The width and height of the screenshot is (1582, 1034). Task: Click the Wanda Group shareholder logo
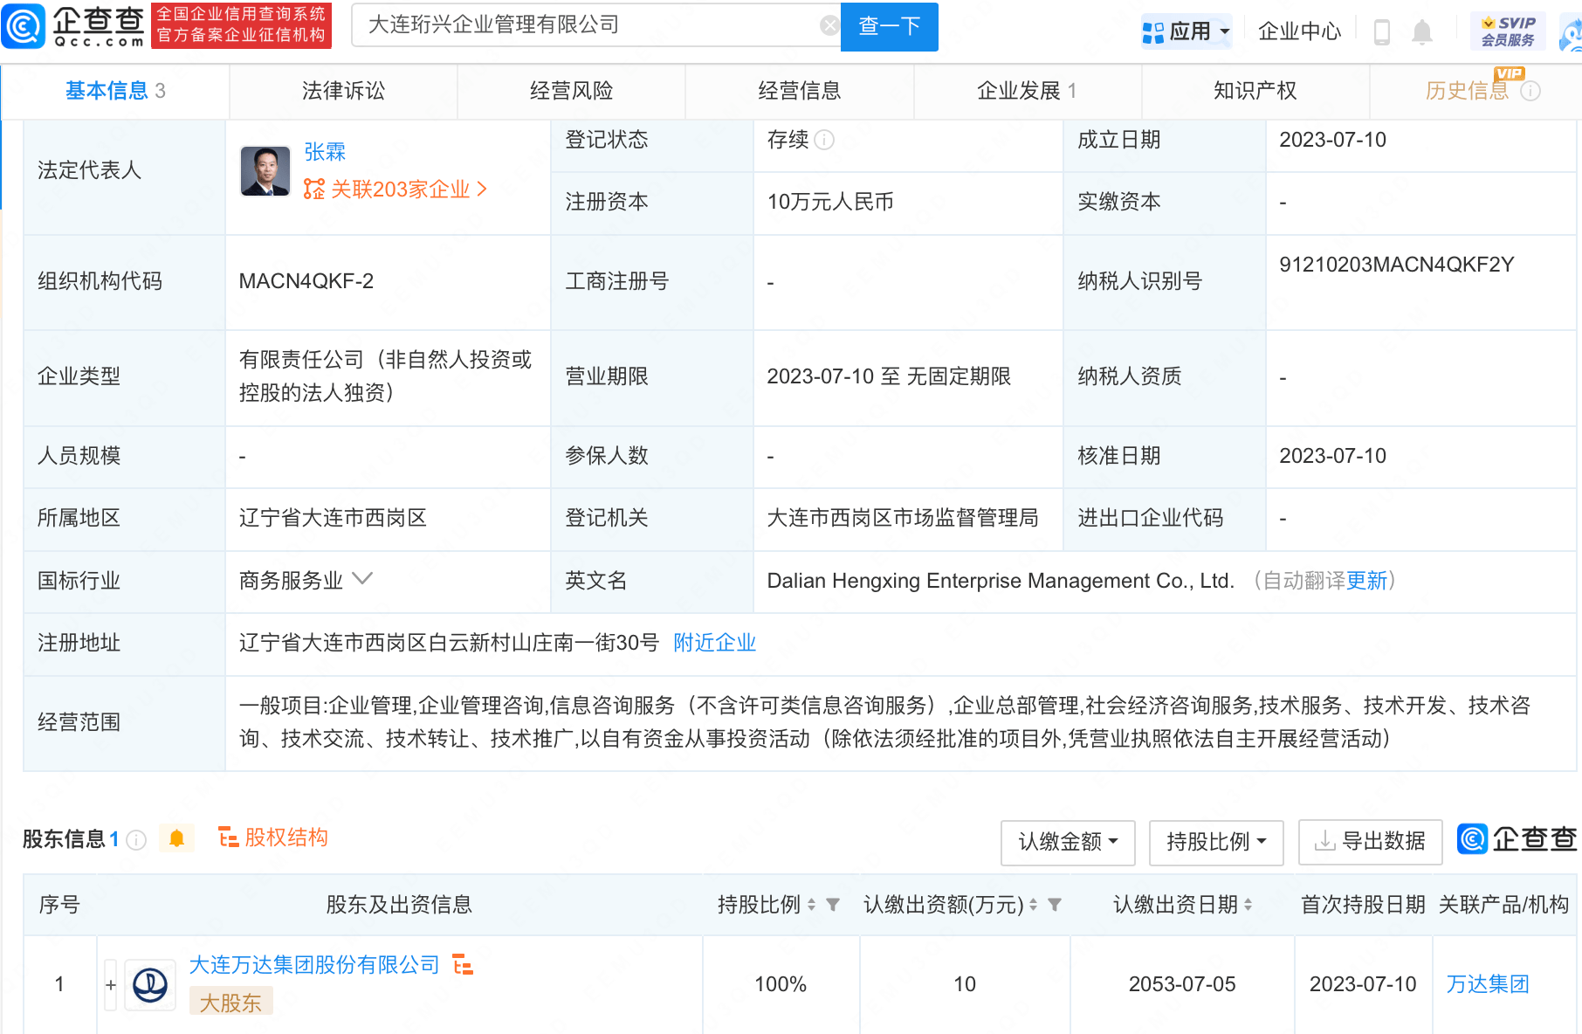click(x=150, y=985)
